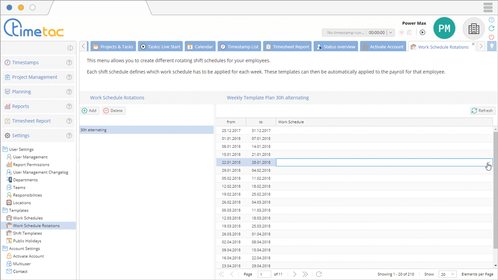Show tips with lightbulb icon
This screenshot has width=498, height=280.
[492, 46]
